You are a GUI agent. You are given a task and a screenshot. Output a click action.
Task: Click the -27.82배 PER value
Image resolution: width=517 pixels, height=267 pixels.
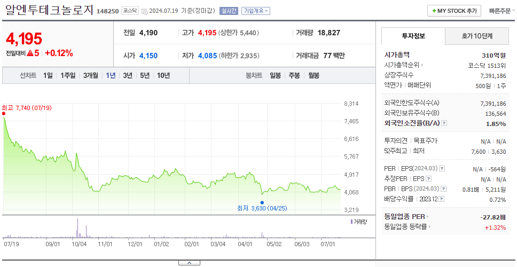(x=493, y=217)
